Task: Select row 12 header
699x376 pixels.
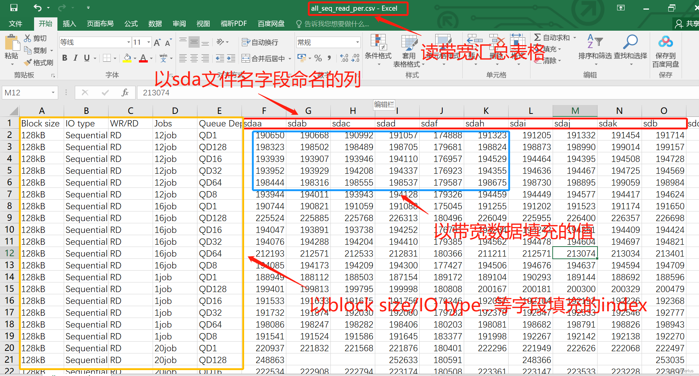Action: point(10,253)
